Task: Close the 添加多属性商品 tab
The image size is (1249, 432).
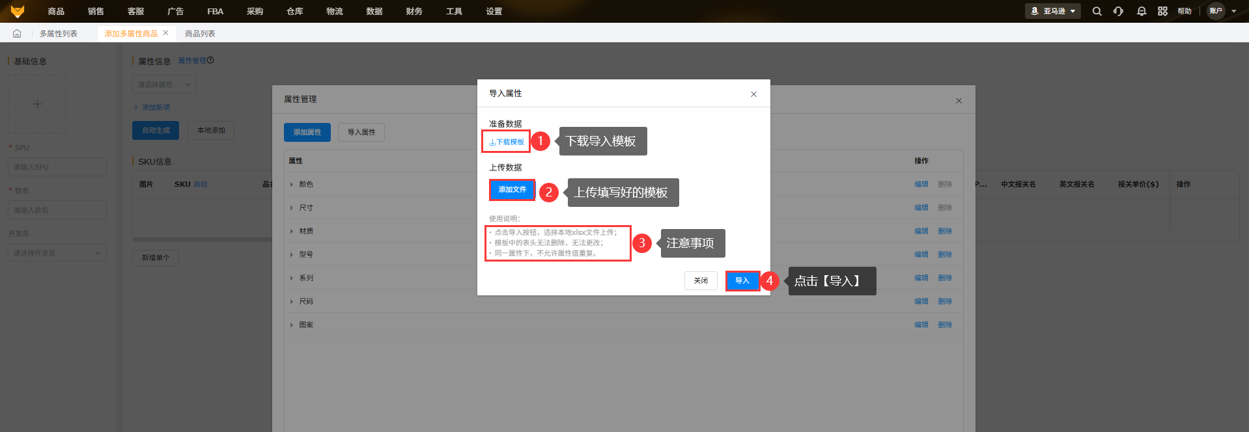Action: 165,33
